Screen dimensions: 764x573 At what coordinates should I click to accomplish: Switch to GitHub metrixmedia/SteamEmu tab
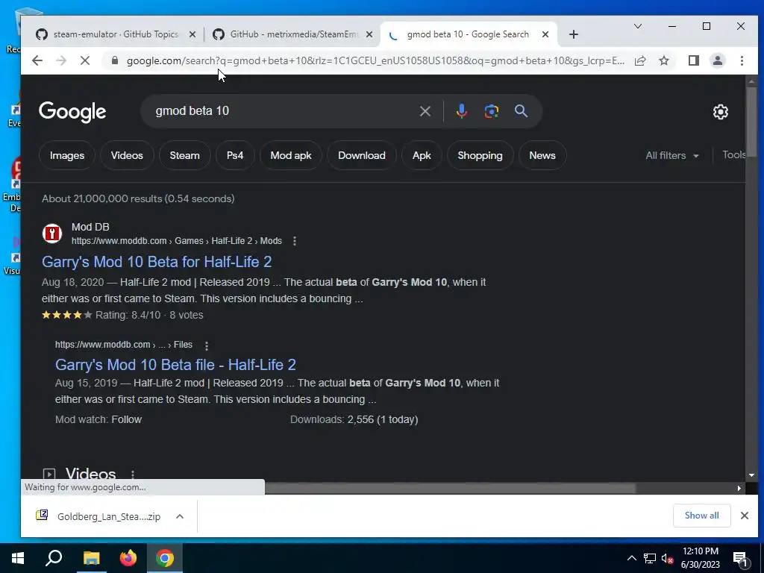click(292, 34)
